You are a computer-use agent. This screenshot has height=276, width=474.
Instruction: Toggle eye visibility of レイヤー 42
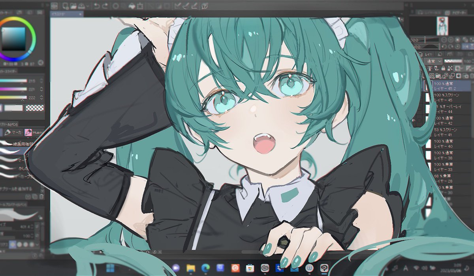click(414, 120)
